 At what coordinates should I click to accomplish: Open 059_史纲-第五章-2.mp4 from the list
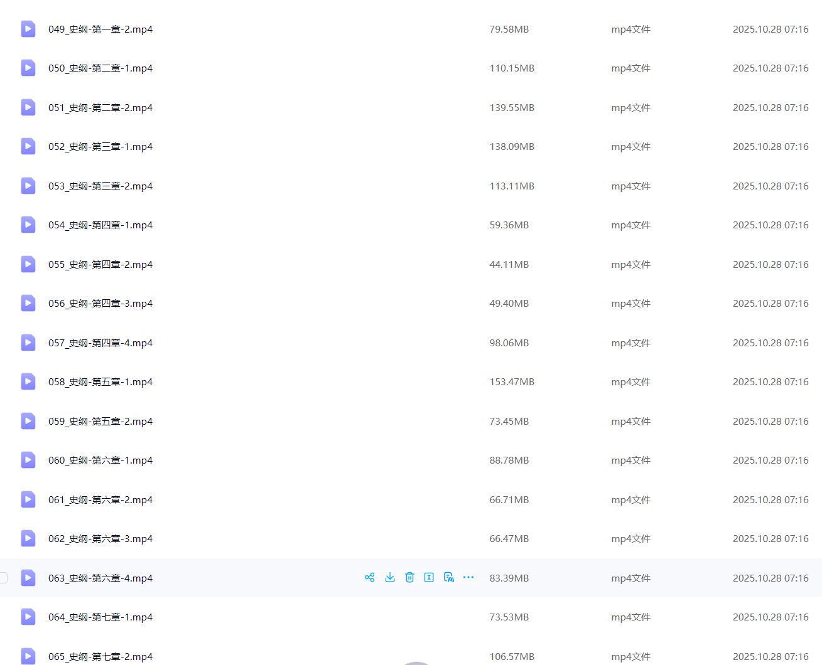(x=100, y=422)
